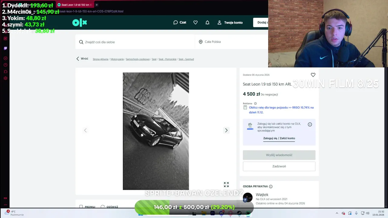Screen dimensions: 388x218
Task: Click Wojtek's seller avatar
Action: [248, 198]
